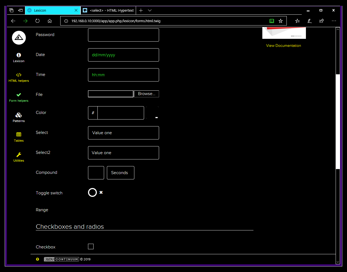Viewport: 347px width, 272px height.
Task: Click the Range label
Action: click(x=42, y=210)
